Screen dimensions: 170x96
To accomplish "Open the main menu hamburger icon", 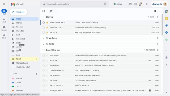I will [x=4, y=4].
